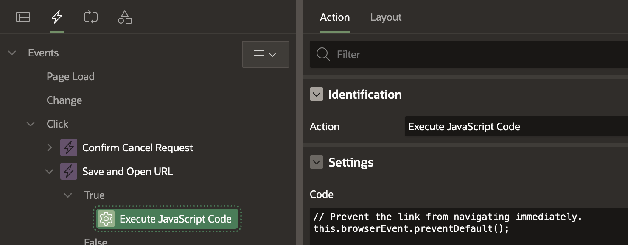
Task: Open the Rendering tree tab icon
Action: pyautogui.click(x=23, y=17)
